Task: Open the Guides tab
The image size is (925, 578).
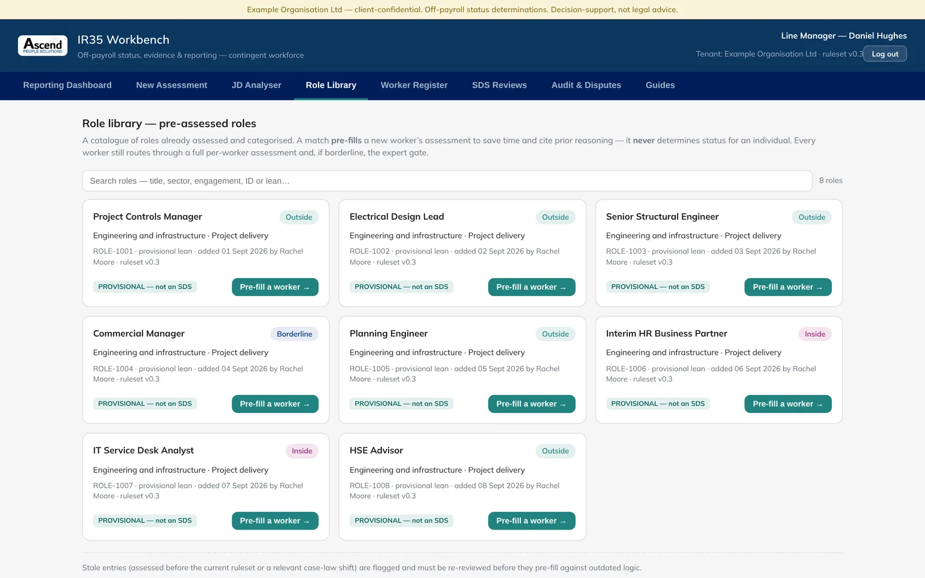Action: click(660, 85)
